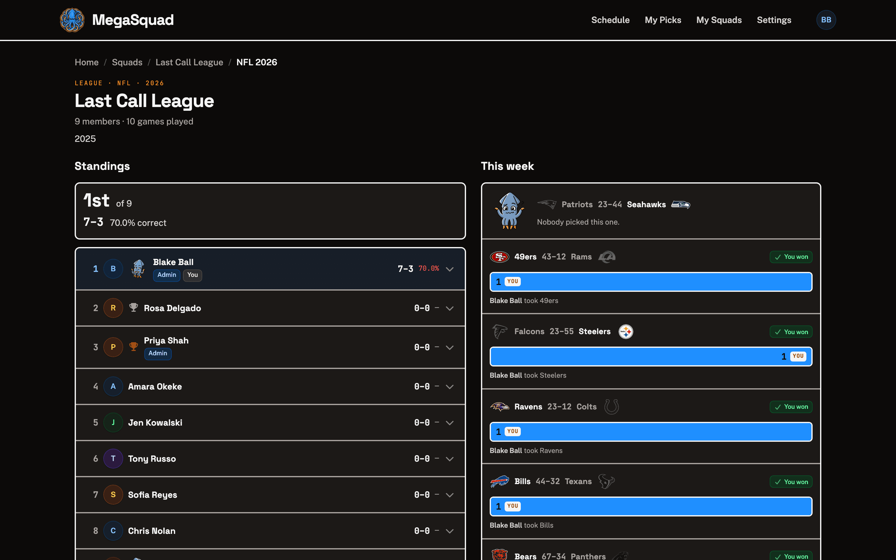Viewport: 896px width, 560px height.
Task: Expand Priya Shah's standings row
Action: 450,348
